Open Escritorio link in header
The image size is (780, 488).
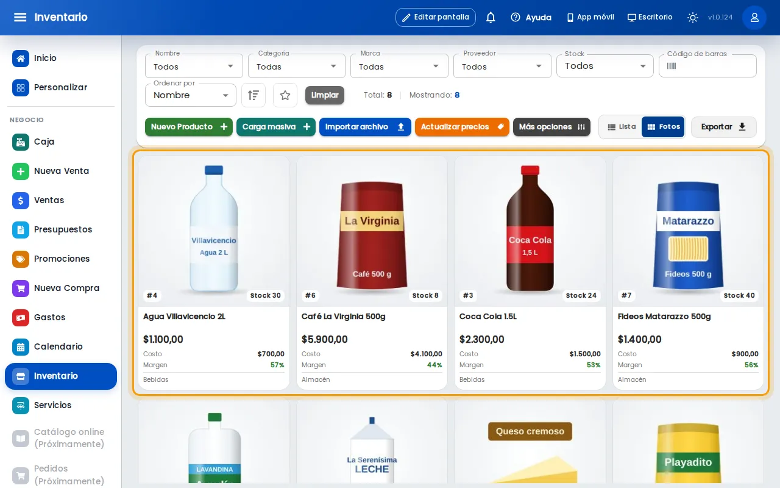(650, 17)
